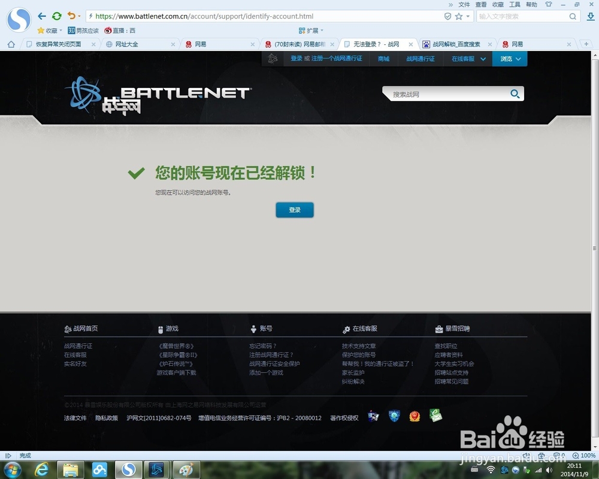Expand the 在线客服 dropdown
Image resolution: width=599 pixels, height=479 pixels.
(468, 59)
